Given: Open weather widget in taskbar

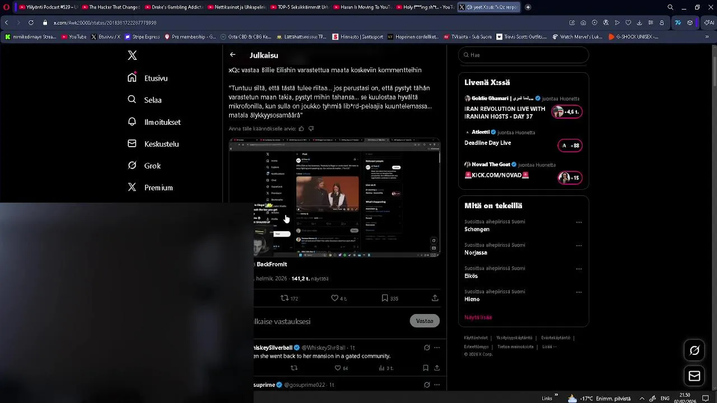Looking at the screenshot, I should point(599,399).
